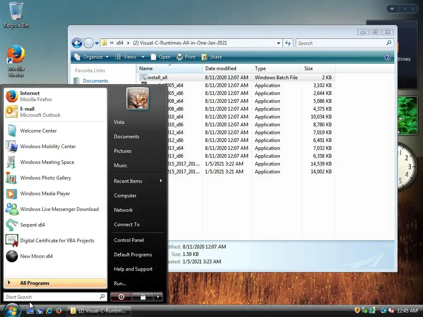Viewport: 423px width, 317px height.
Task: Click Show Desktop quick launch icon
Action: [x=30, y=310]
